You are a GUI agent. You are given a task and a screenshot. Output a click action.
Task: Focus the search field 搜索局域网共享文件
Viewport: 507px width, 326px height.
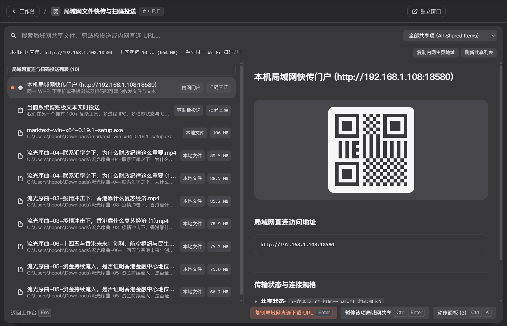pyautogui.click(x=209, y=36)
